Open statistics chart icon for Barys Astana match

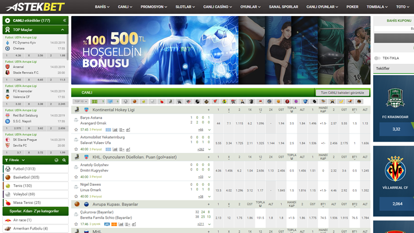click(x=115, y=130)
